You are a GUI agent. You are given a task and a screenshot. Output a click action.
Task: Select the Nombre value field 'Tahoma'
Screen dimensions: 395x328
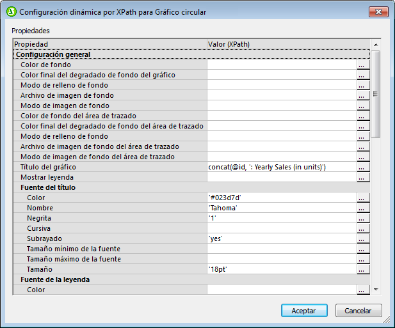click(x=281, y=208)
